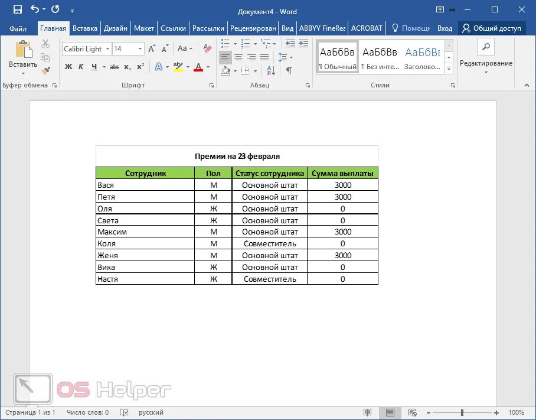This screenshot has width=536, height=420.
Task: Clear all formatting with the eraser icon
Action: tap(207, 48)
